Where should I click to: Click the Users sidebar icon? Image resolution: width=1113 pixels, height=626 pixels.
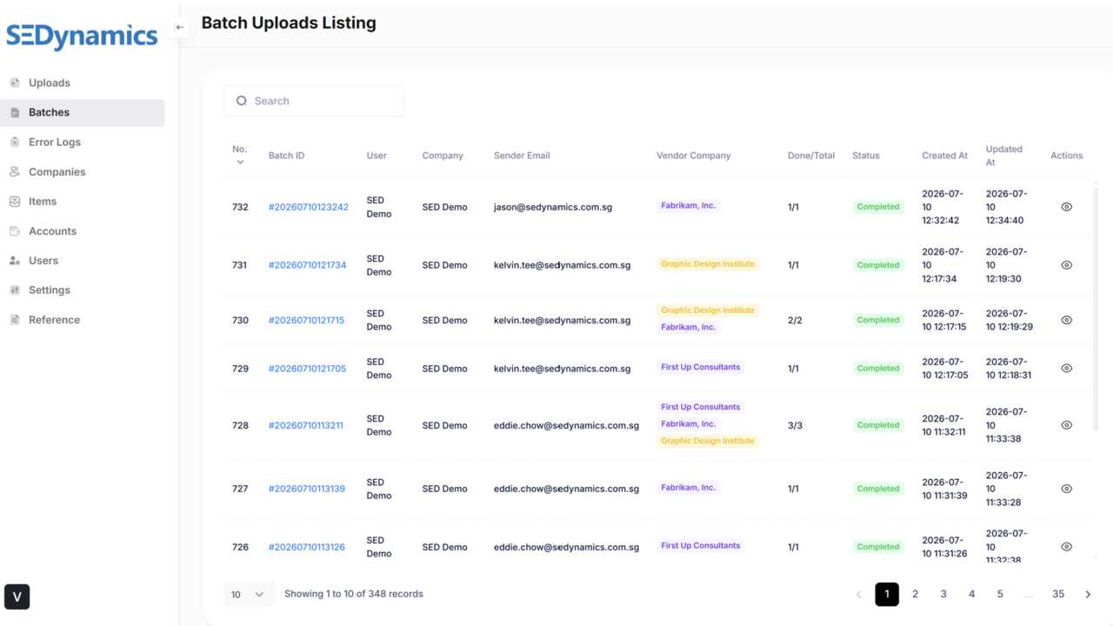[x=15, y=261]
